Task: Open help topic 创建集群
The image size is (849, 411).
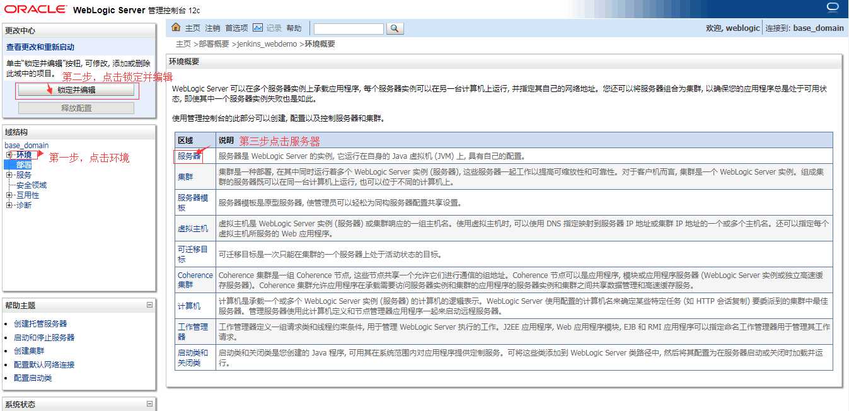Action: 29,350
